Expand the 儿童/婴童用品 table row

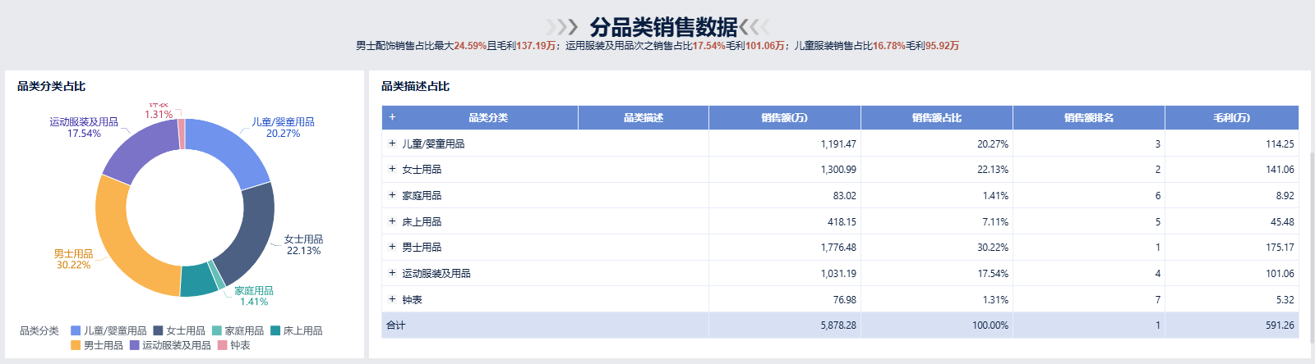[392, 143]
